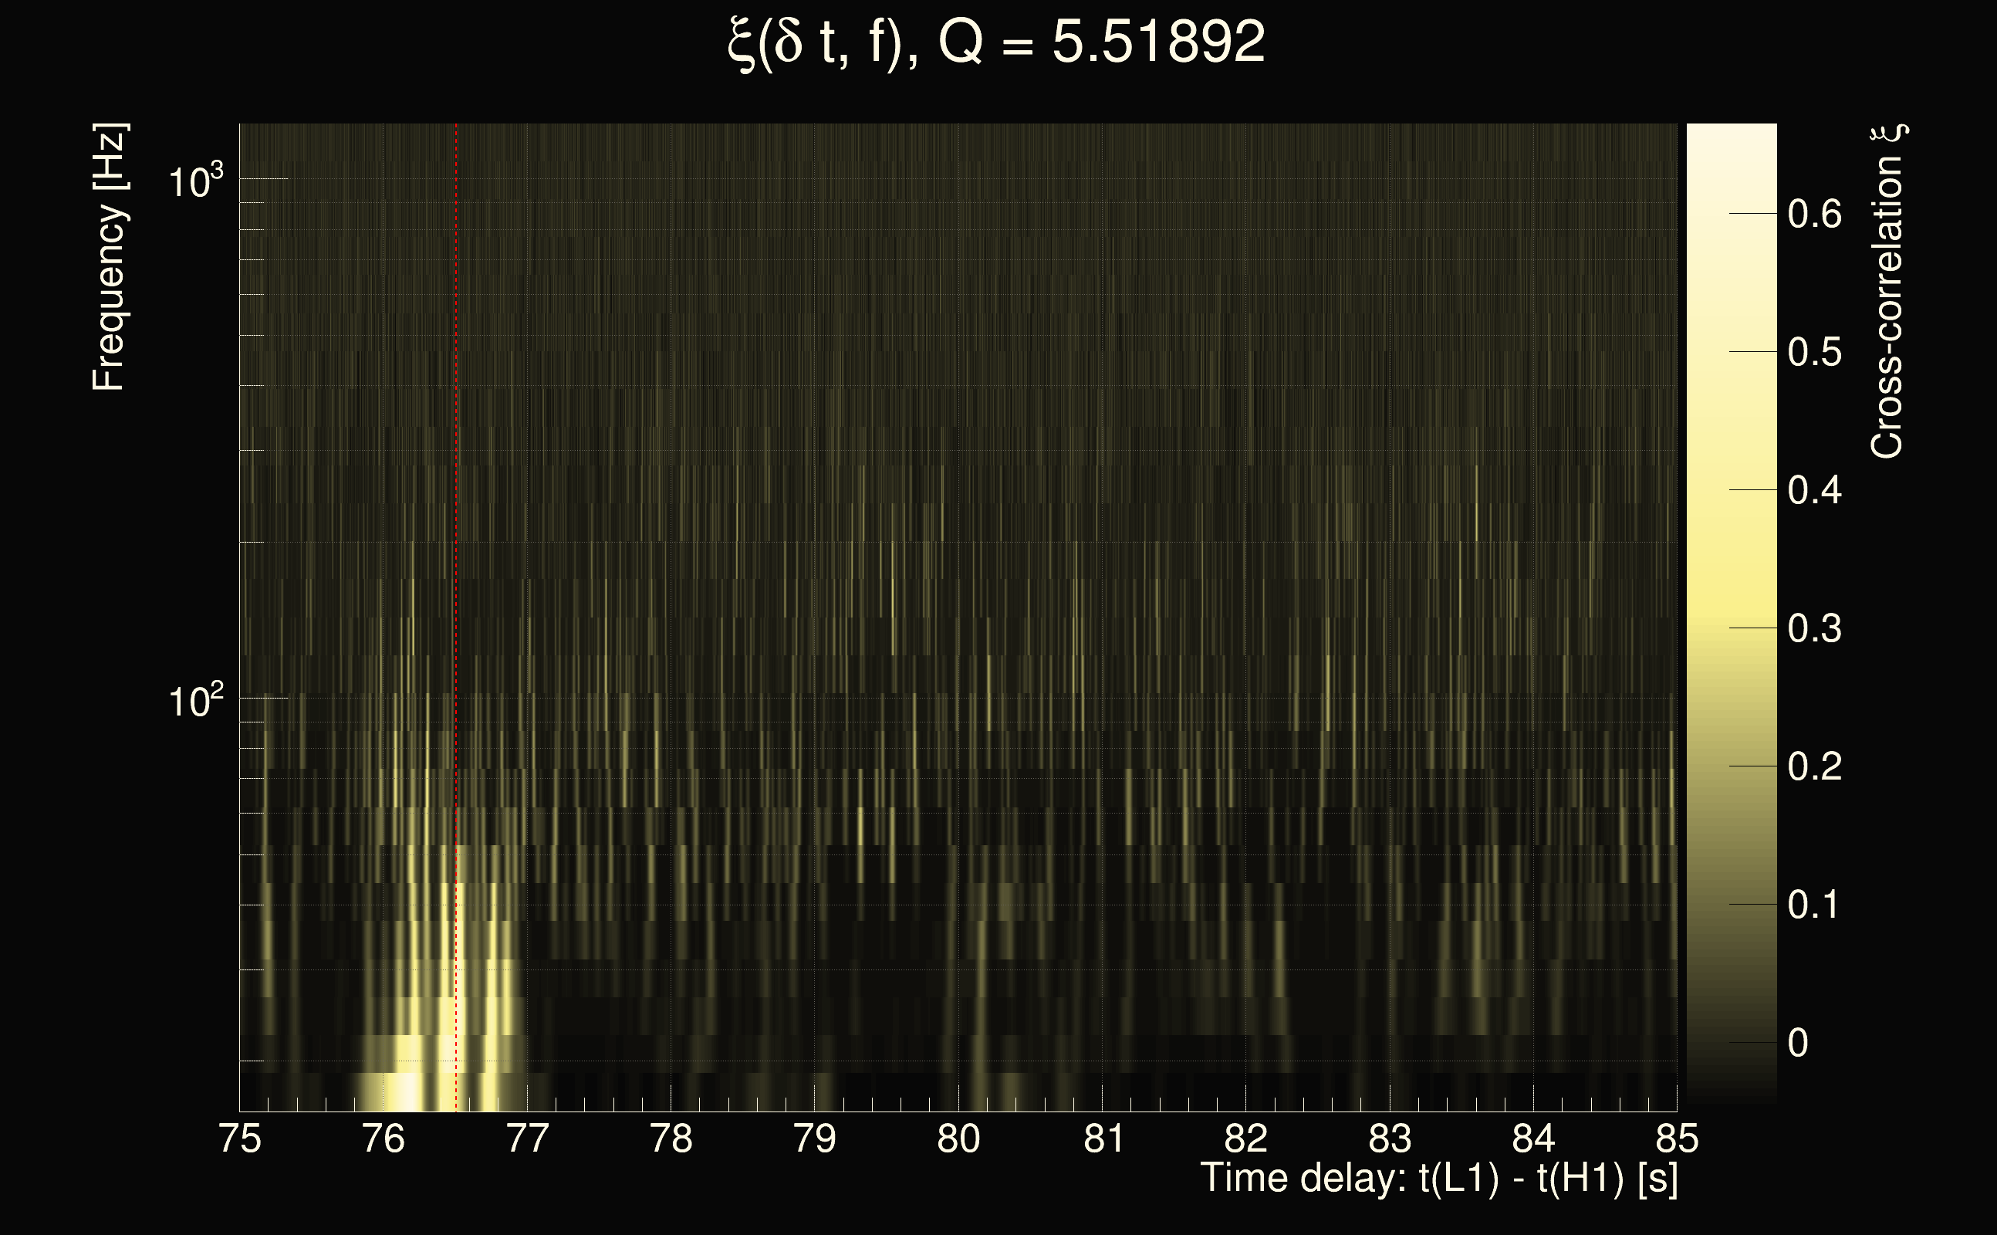1997x1235 pixels.
Task: Click the Cross-correlation ξ axis title
Action: (x=1887, y=292)
